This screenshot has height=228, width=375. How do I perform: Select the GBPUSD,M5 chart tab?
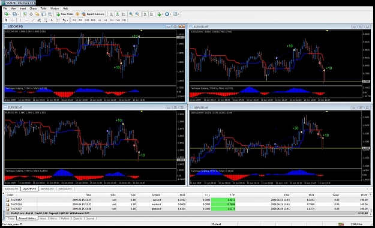pyautogui.click(x=47, y=189)
